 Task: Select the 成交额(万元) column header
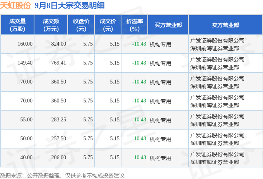coord(51,25)
